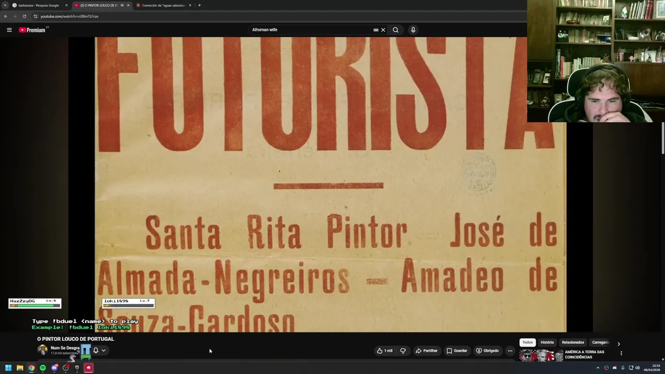
Task: Switch to barbacena Pesquisa Google tab
Action: pos(39,5)
